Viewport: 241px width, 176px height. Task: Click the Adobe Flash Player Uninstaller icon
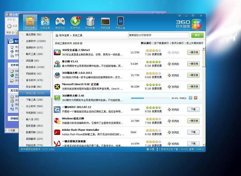(x=57, y=132)
